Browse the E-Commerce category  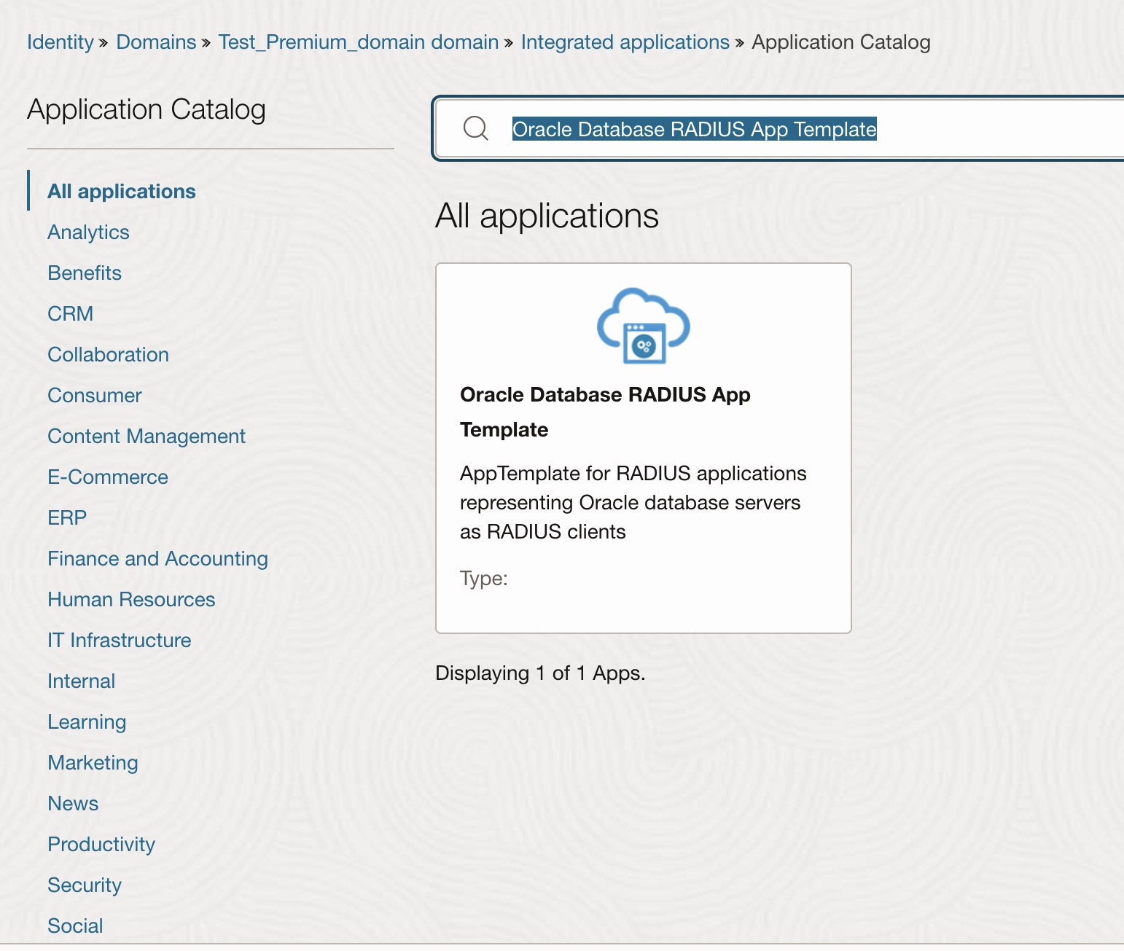(x=108, y=477)
